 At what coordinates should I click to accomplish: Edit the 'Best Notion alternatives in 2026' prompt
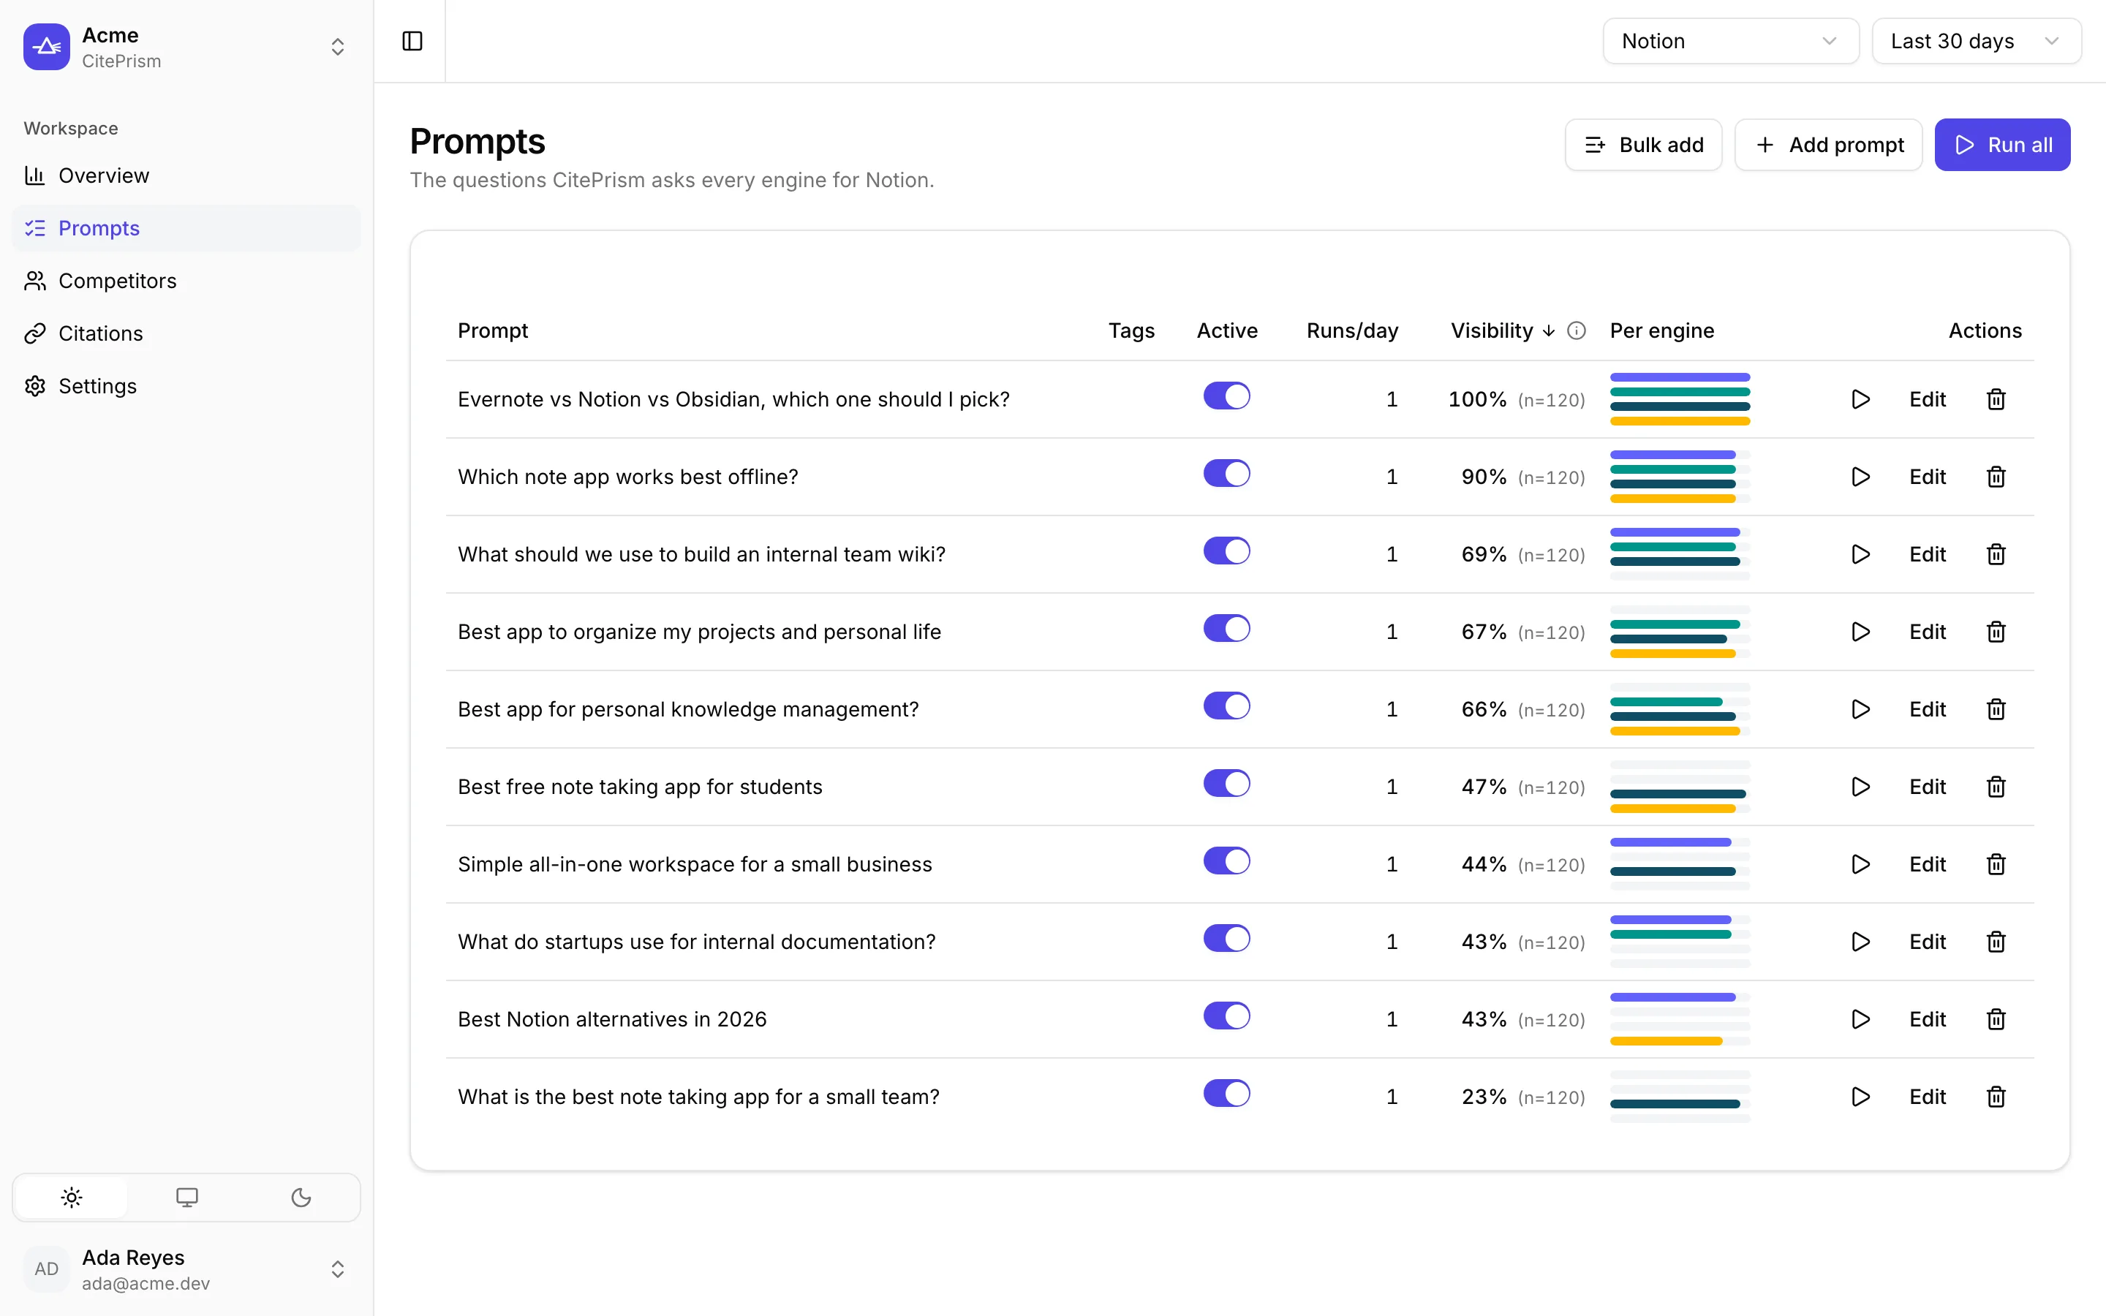(1927, 1019)
